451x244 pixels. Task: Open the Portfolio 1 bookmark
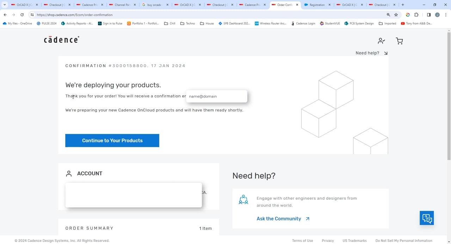pos(143,24)
